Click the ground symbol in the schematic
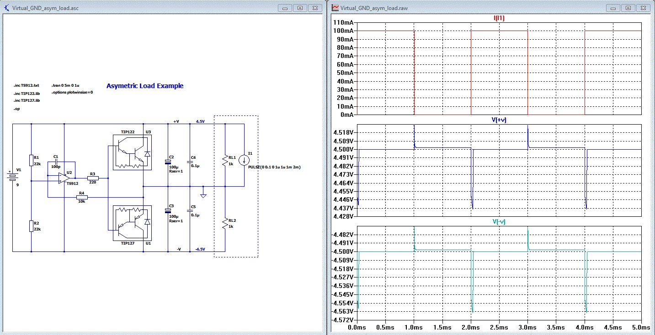Image resolution: width=655 pixels, height=335 pixels. 203,195
